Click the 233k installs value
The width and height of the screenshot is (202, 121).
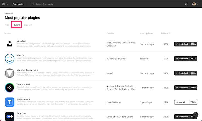166,117
